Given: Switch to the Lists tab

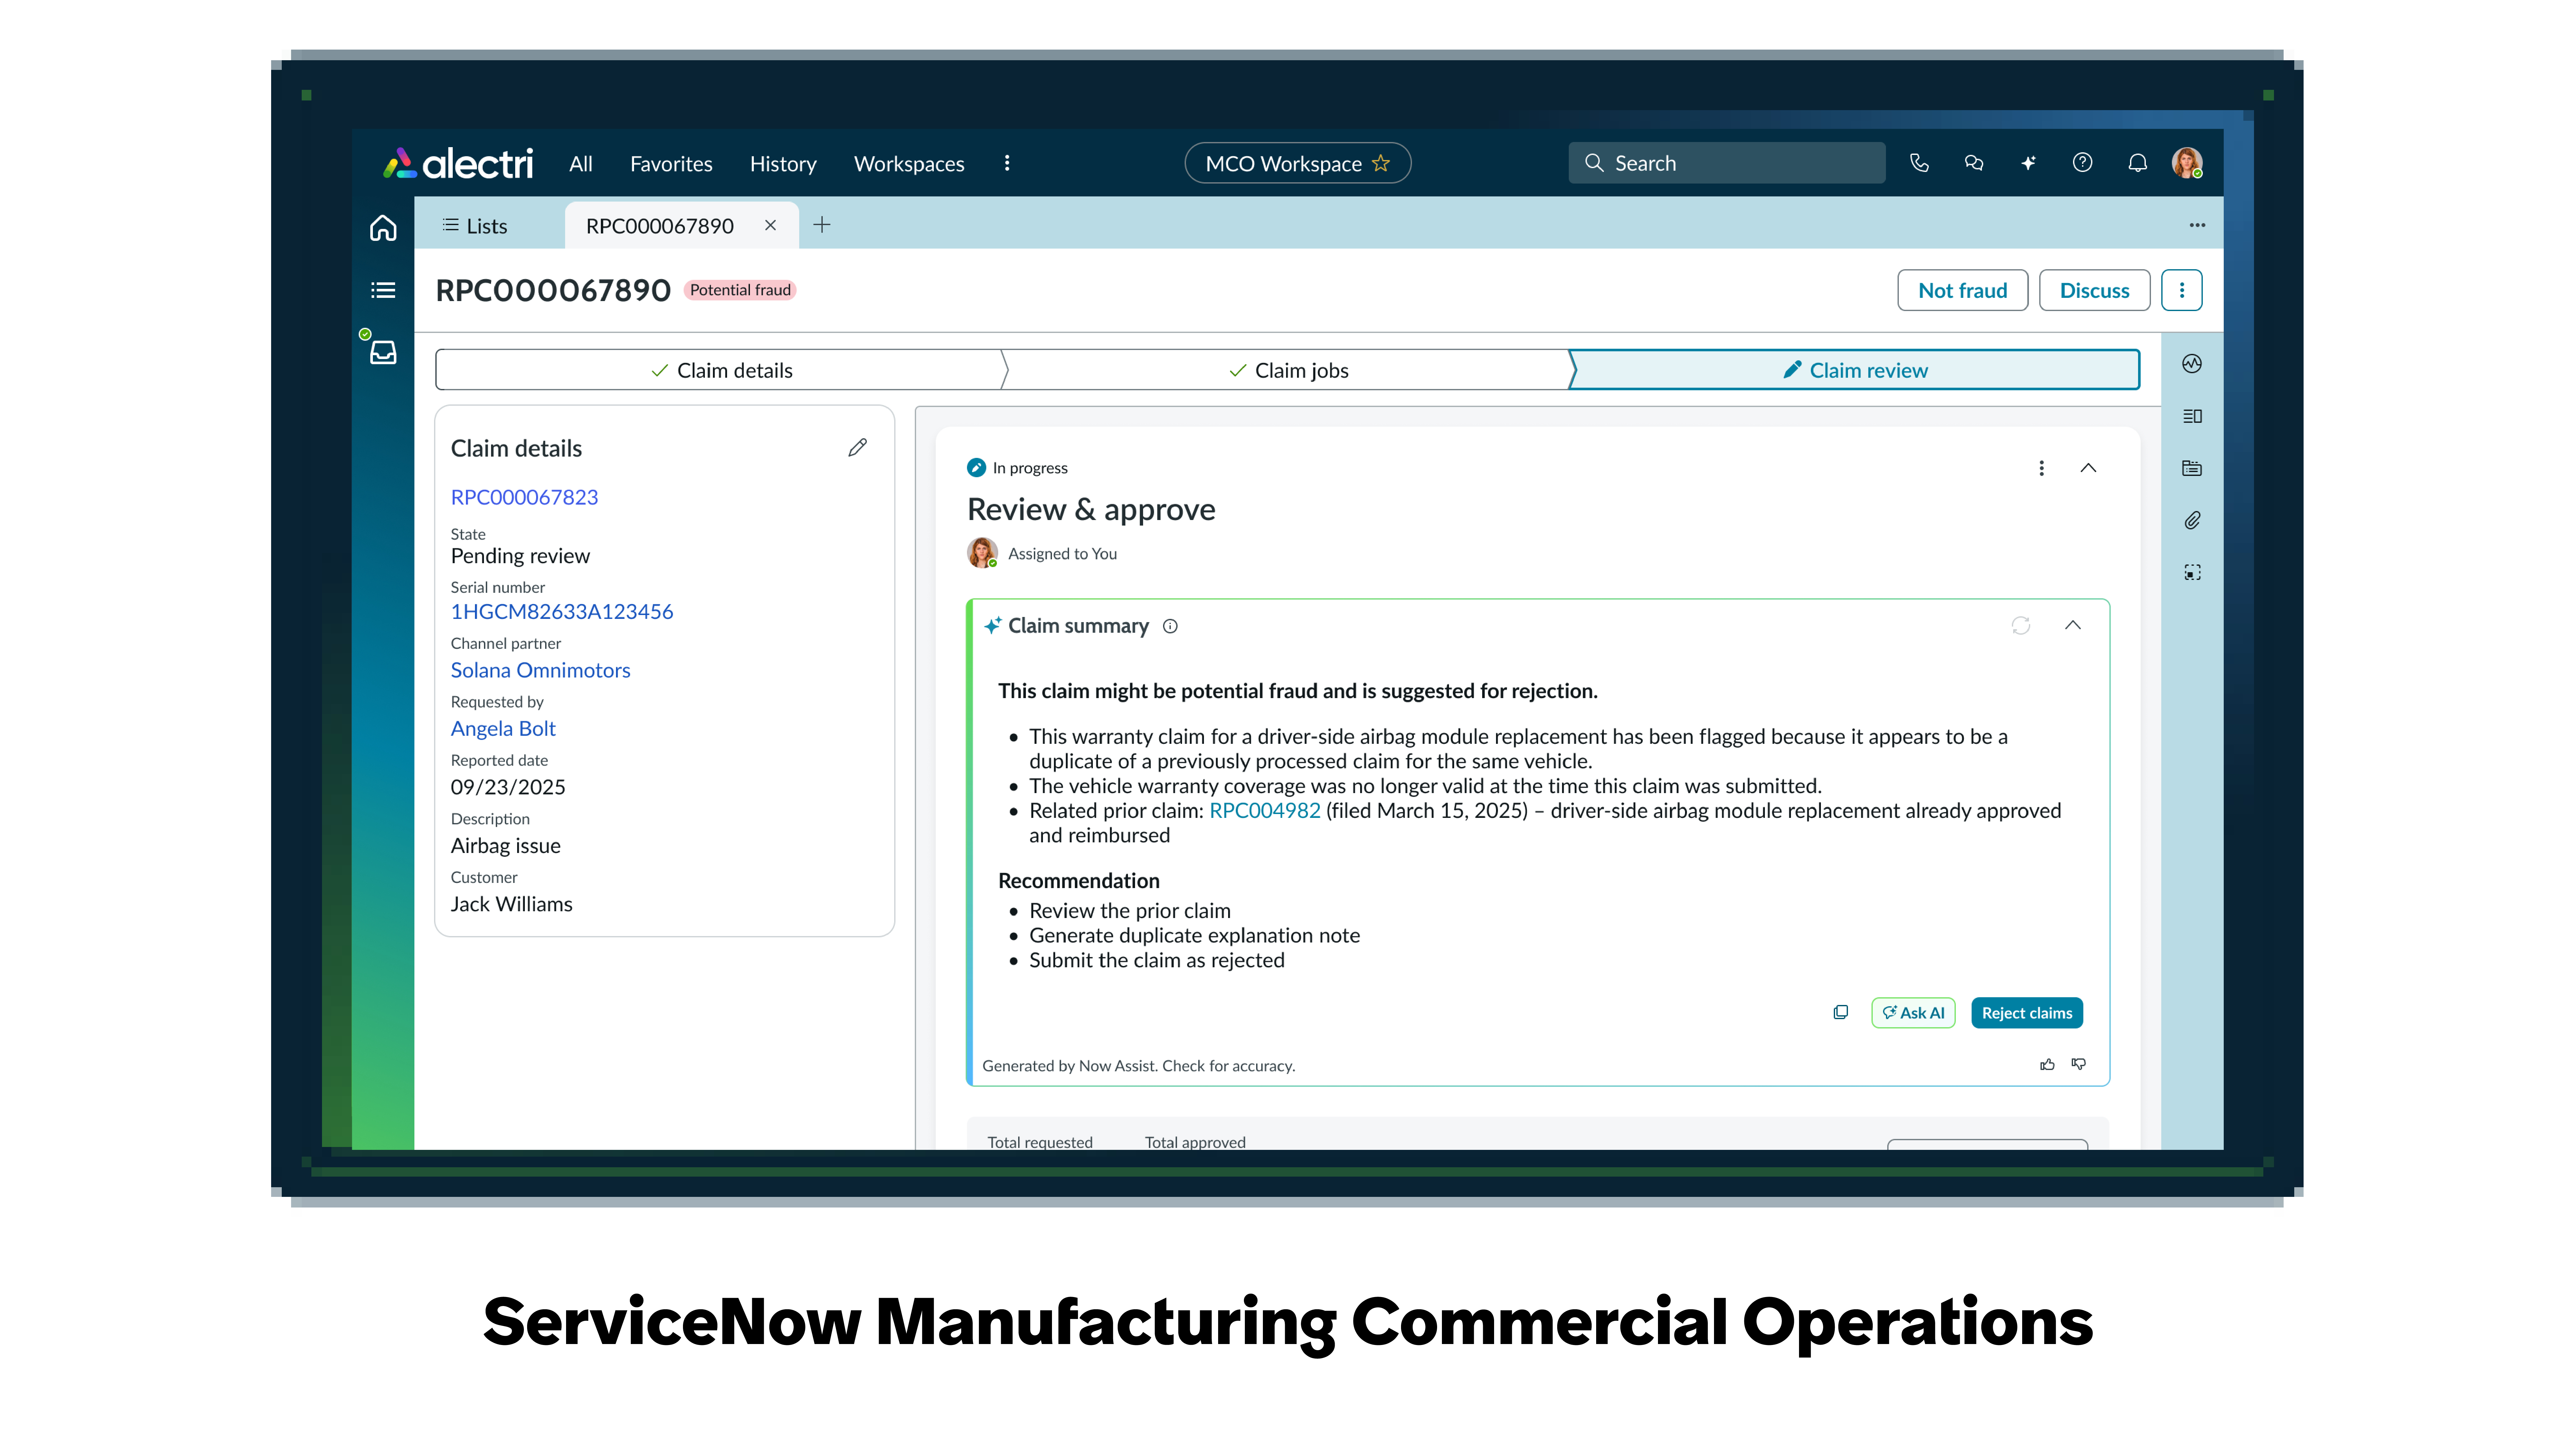Looking at the screenshot, I should [476, 226].
